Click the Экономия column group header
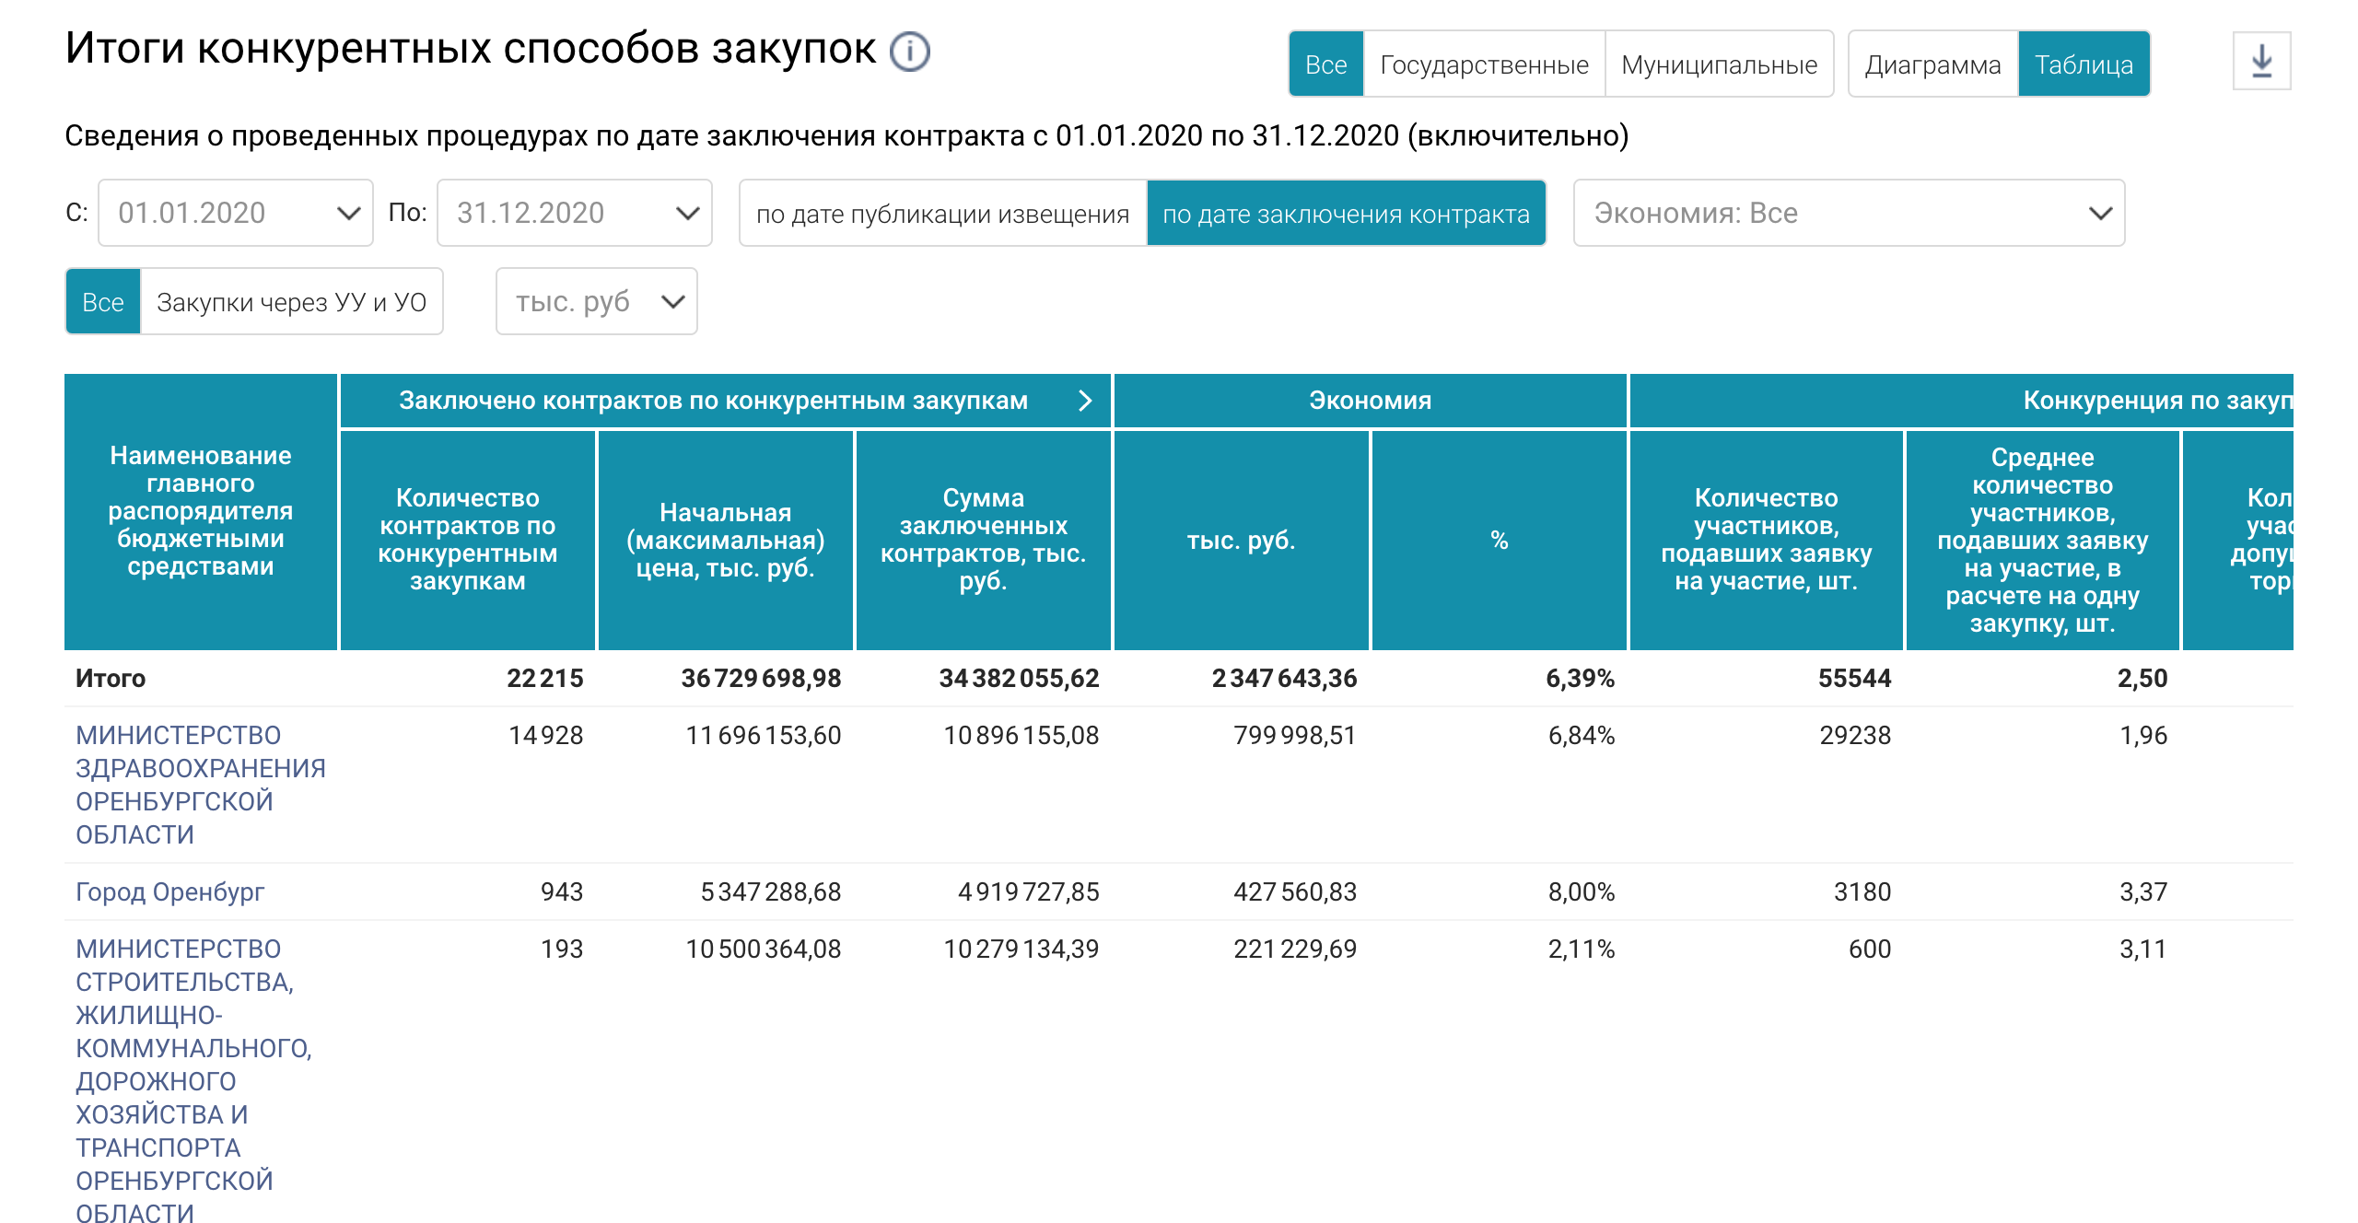 1370,401
